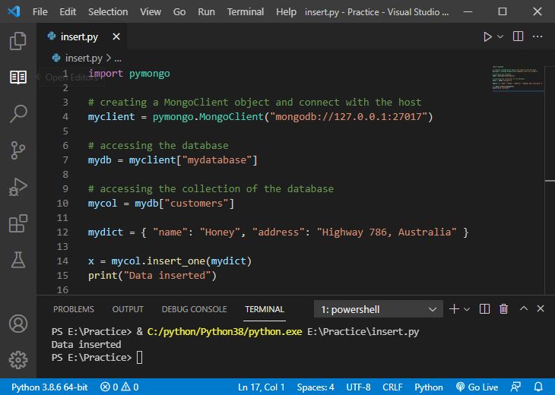Split the editor to the right

[518, 36]
